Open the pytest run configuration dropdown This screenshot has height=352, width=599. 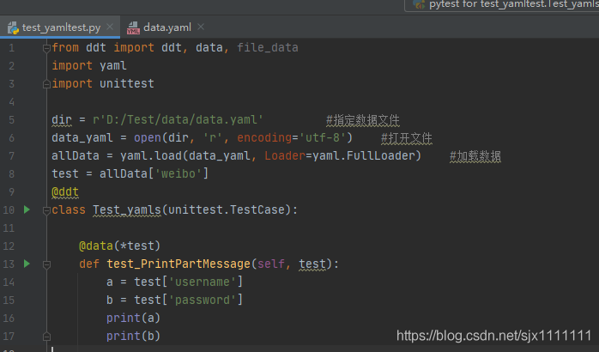pos(502,4)
